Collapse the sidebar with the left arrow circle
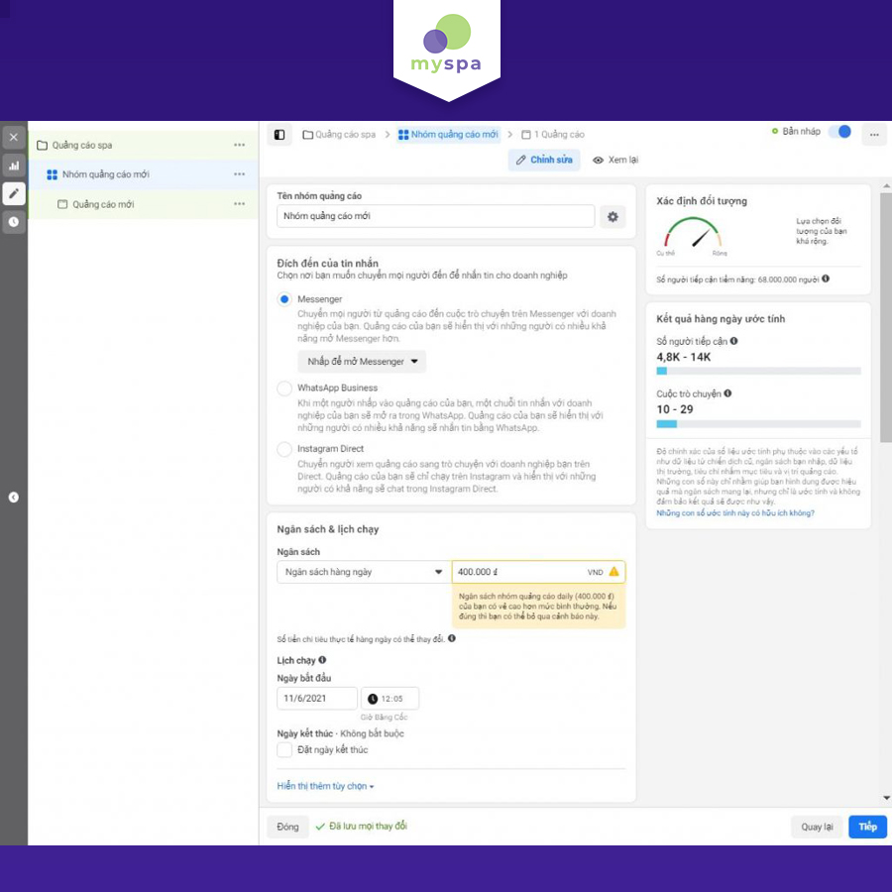The height and width of the screenshot is (892, 892). [14, 498]
